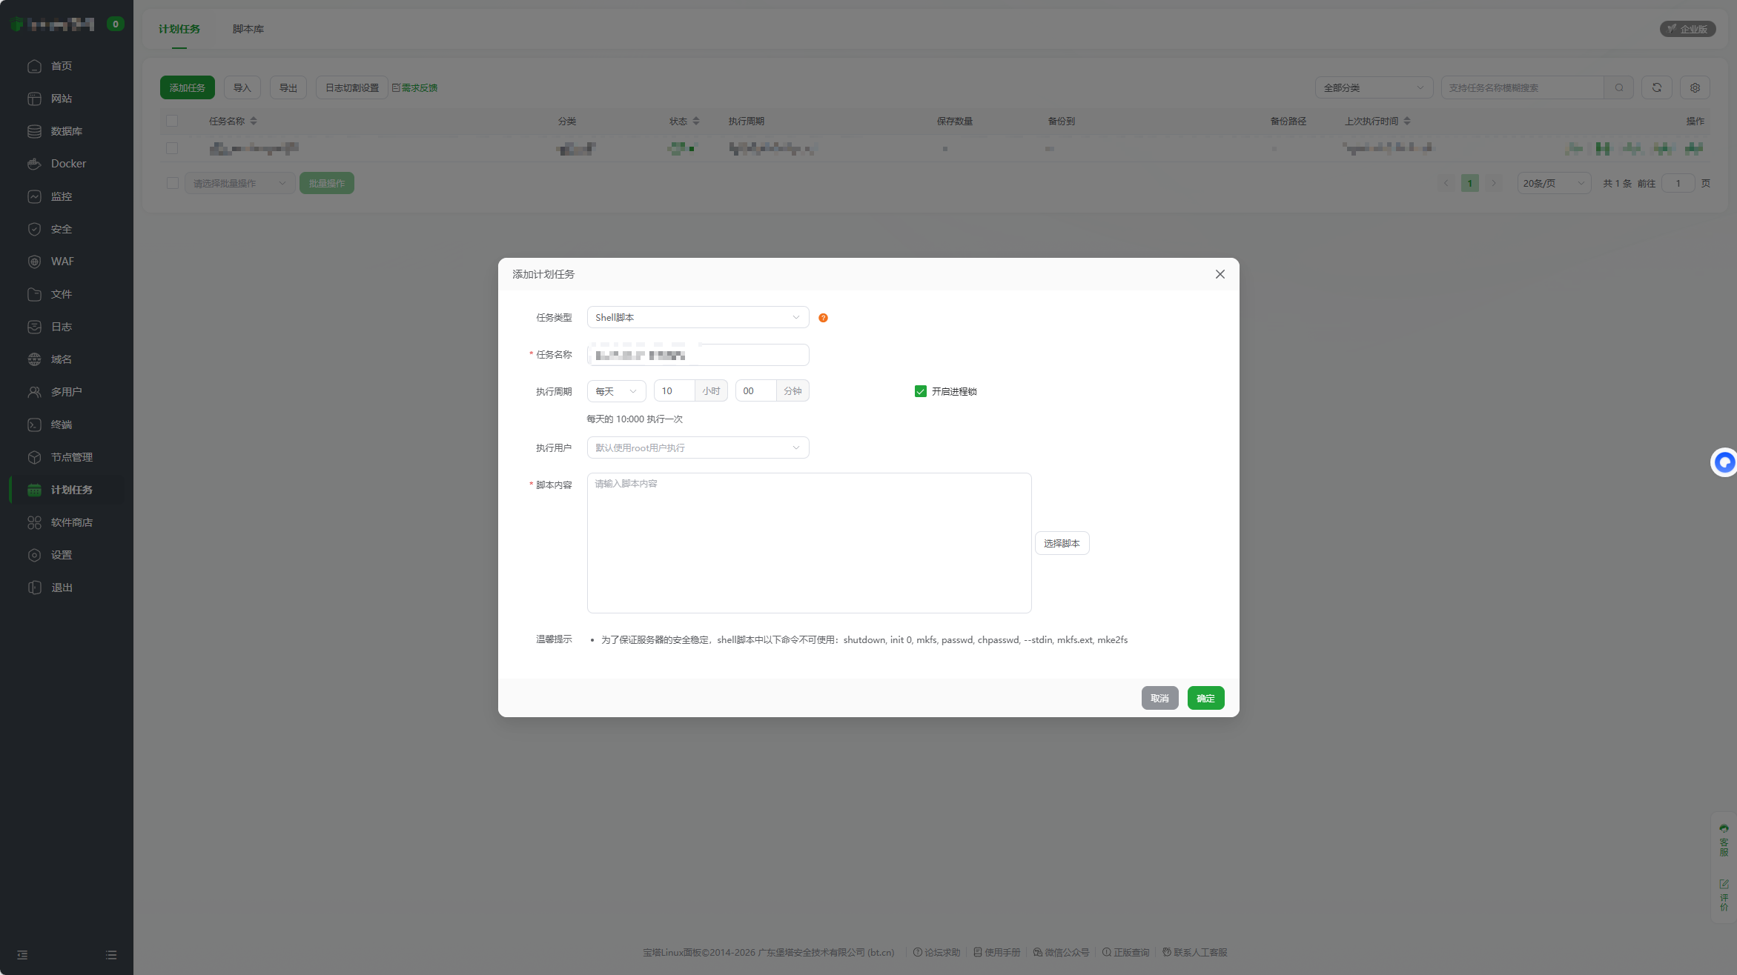Open the floating blue chat assistant icon
Screen dimensions: 1737x975
click(1724, 462)
